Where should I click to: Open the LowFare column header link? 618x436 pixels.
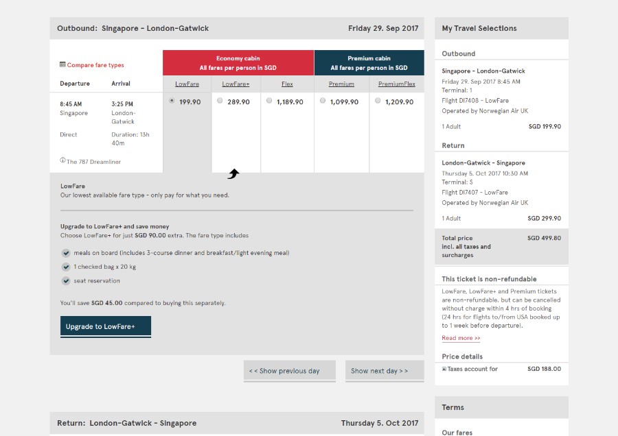[x=187, y=84]
